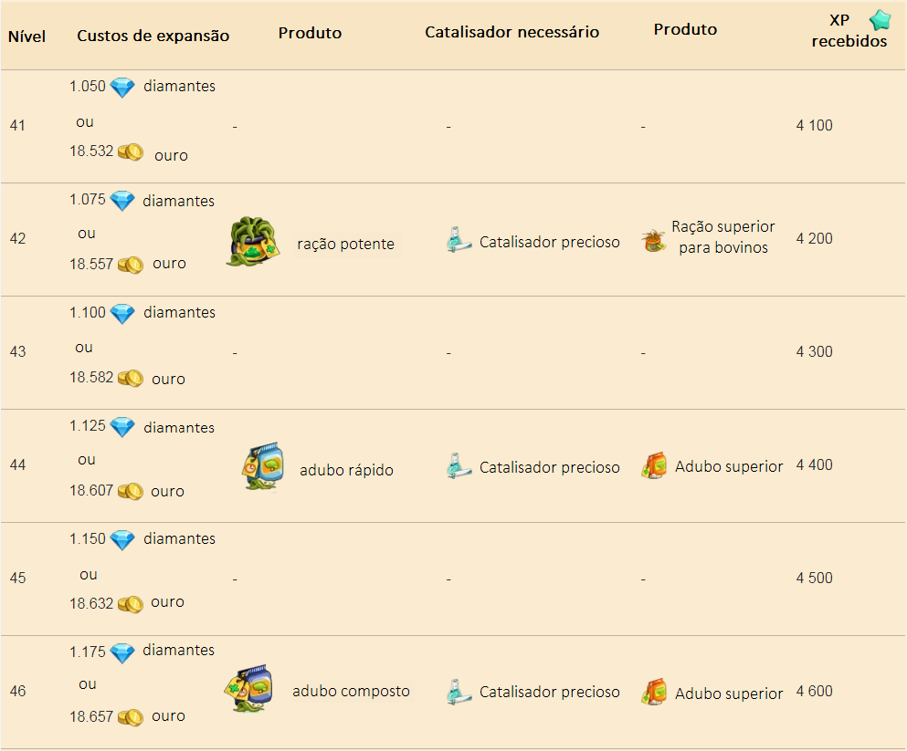Click the Ração superior para bovinos icon
This screenshot has height=751, width=907.
coord(654,240)
